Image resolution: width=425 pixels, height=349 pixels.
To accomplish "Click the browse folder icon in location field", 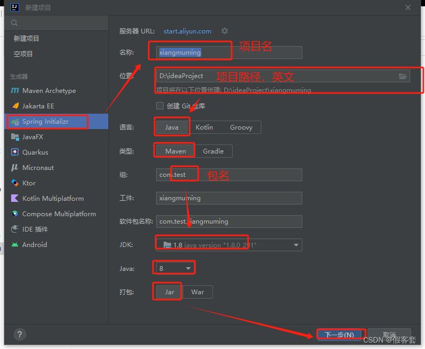I will pos(403,76).
